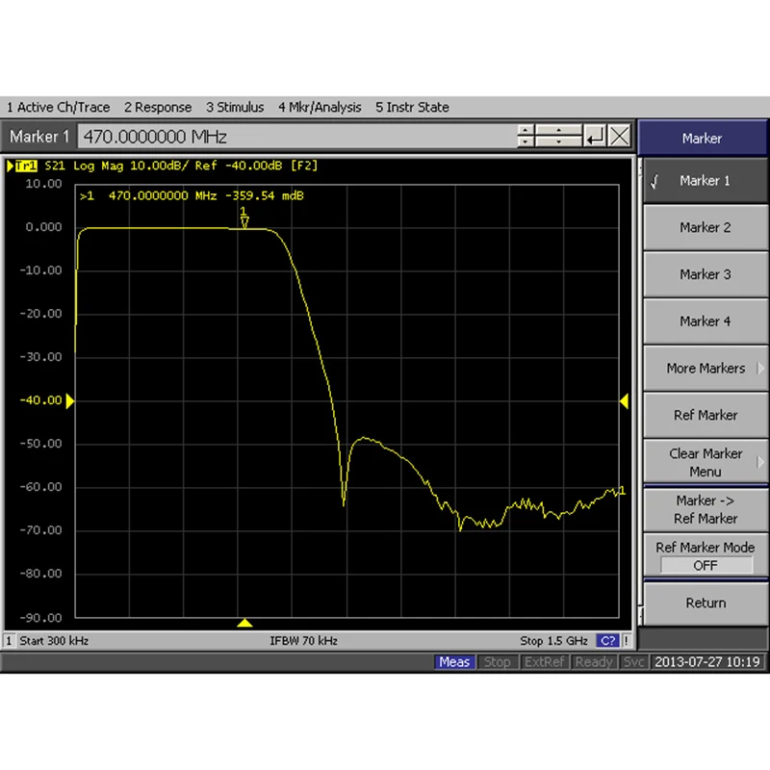Click the -90.00 bottom scale value
Viewport: 770px width, 770px height.
[x=40, y=618]
